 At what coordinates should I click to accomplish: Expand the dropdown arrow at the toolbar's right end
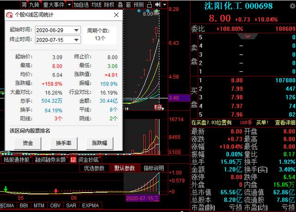tap(165, 5)
